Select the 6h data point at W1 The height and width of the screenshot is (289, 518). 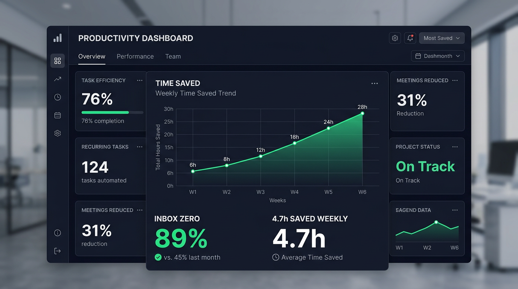point(193,171)
